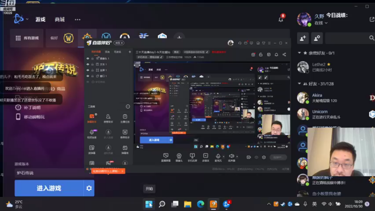The width and height of the screenshot is (375, 211).
Task: Switch to the 游戏 tab
Action: click(40, 19)
